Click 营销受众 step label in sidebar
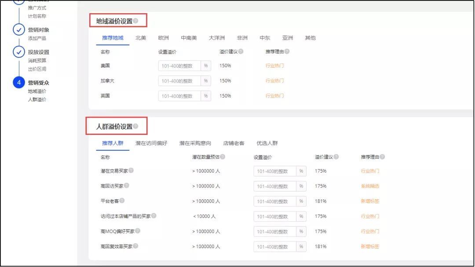475x267 pixels. (38, 83)
